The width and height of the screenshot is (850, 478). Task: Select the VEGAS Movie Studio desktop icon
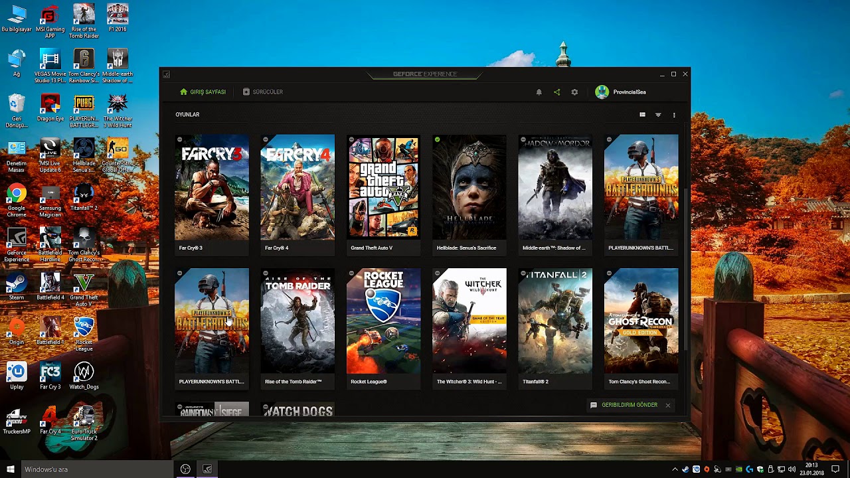[x=50, y=66]
